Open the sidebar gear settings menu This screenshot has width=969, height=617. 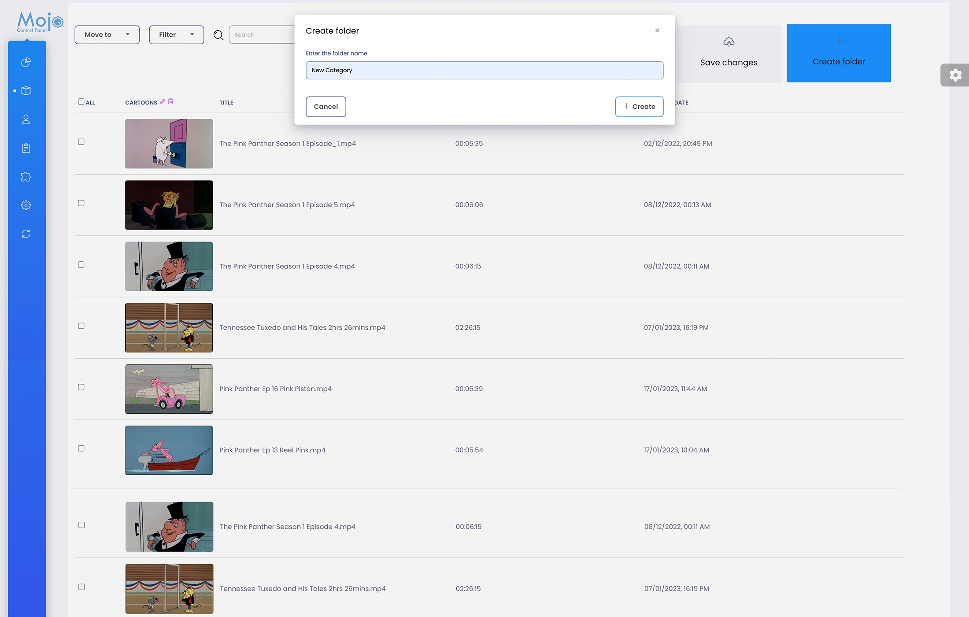26,205
